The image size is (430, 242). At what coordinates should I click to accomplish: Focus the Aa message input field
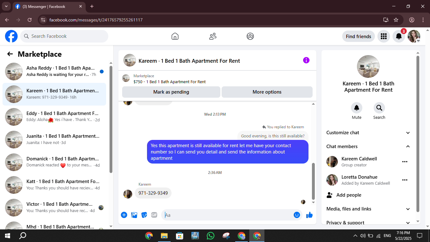[227, 215]
